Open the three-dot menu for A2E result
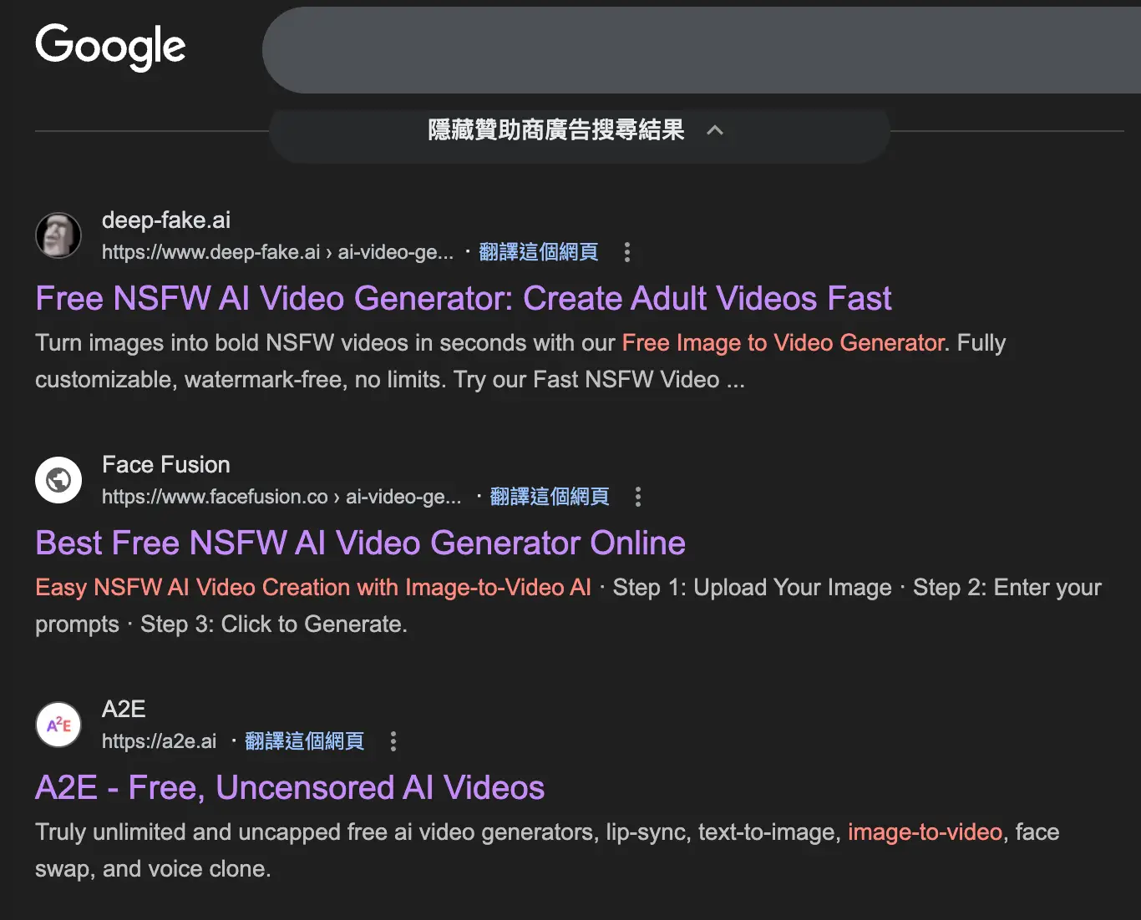 pyautogui.click(x=393, y=741)
